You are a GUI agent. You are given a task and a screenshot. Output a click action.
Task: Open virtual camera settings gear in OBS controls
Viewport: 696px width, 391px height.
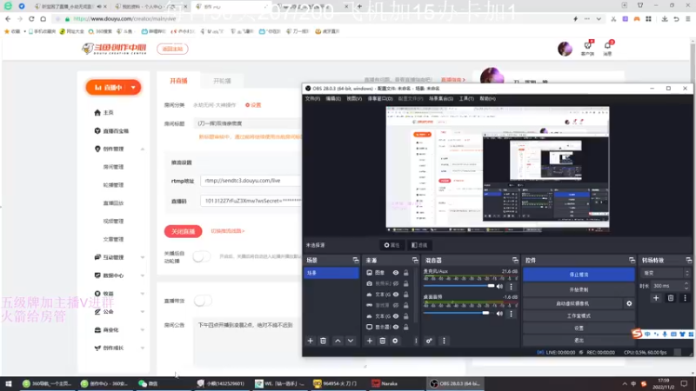[x=629, y=303]
